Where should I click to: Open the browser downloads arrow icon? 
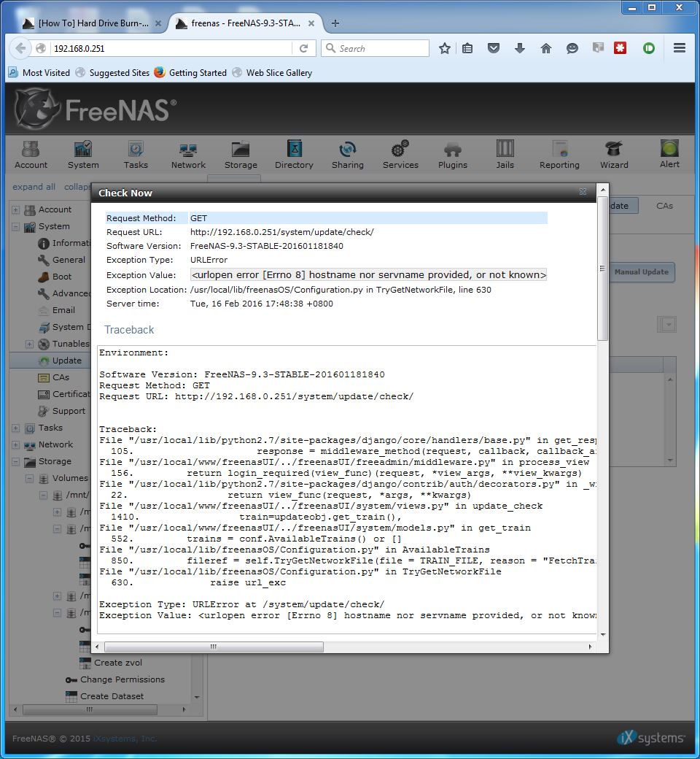click(x=520, y=48)
